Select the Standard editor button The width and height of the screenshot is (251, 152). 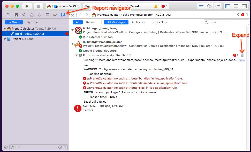pos(201,6)
